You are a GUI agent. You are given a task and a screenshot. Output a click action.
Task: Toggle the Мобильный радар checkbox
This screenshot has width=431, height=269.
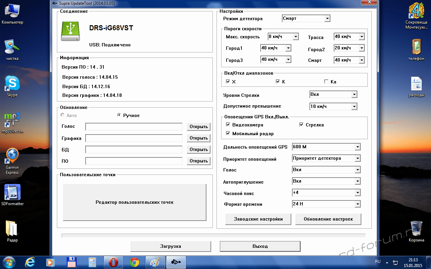[x=228, y=133]
